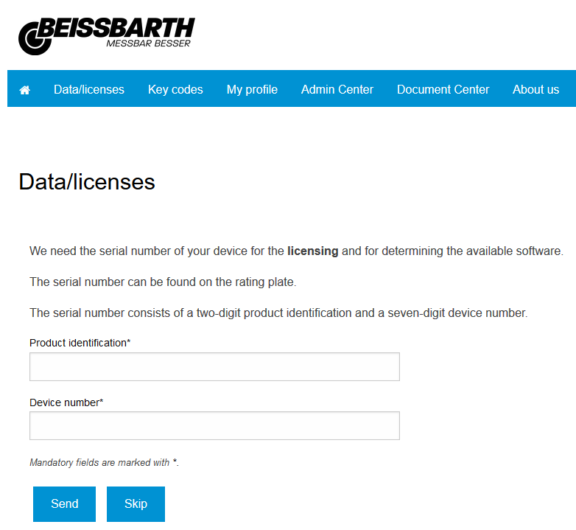Click the Product identification field label
The height and width of the screenshot is (530, 576).
[x=80, y=343]
